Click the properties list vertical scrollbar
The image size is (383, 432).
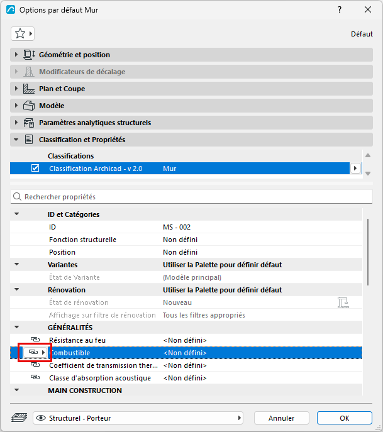[x=368, y=252]
